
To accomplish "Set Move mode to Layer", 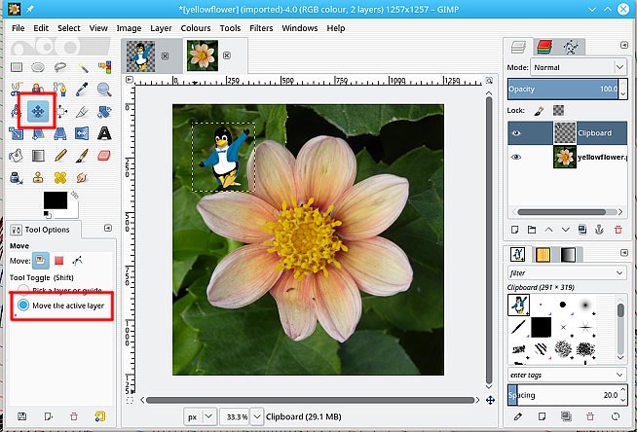I will (41, 261).
